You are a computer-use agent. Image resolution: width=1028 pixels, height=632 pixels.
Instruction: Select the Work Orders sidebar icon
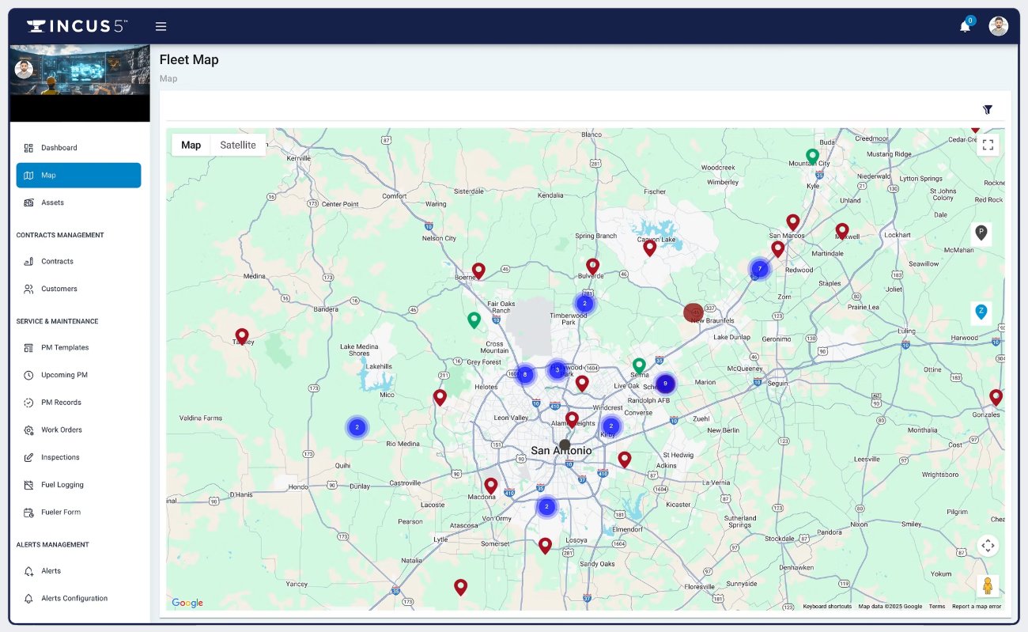29,430
